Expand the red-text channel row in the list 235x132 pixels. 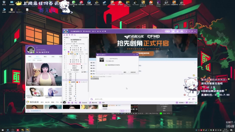point(65,64)
